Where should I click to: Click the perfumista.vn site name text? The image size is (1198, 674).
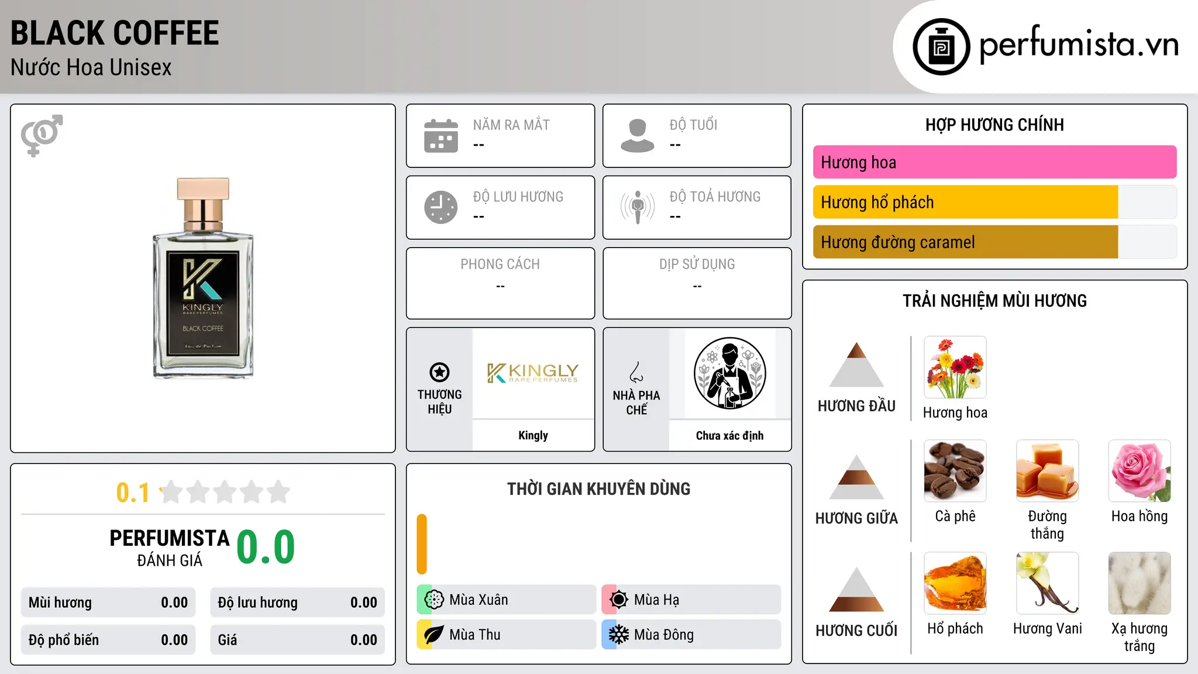[1079, 44]
